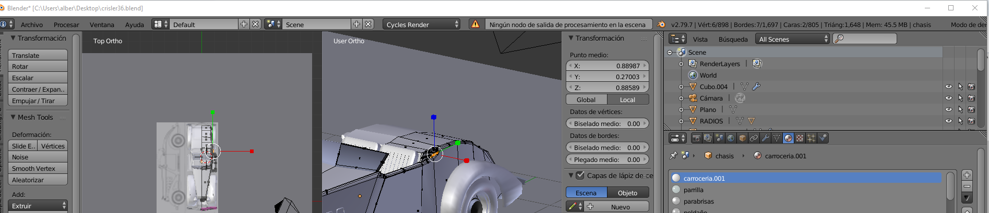989x213 pixels.
Task: Open the Render properties tab icon
Action: coord(696,138)
